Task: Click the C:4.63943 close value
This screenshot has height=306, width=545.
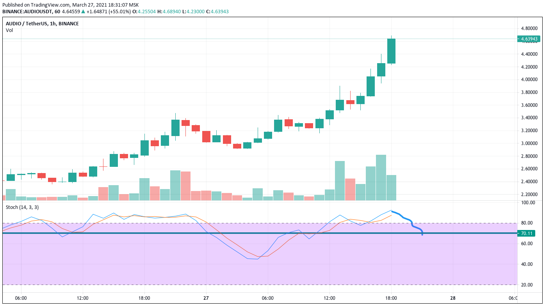Action: coord(217,12)
